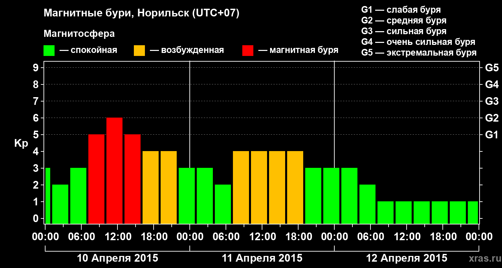Image resolution: width=502 pixels, height=268 pixels.
Task: Click the '10 Апреля 2015' date label
Action: 117,258
